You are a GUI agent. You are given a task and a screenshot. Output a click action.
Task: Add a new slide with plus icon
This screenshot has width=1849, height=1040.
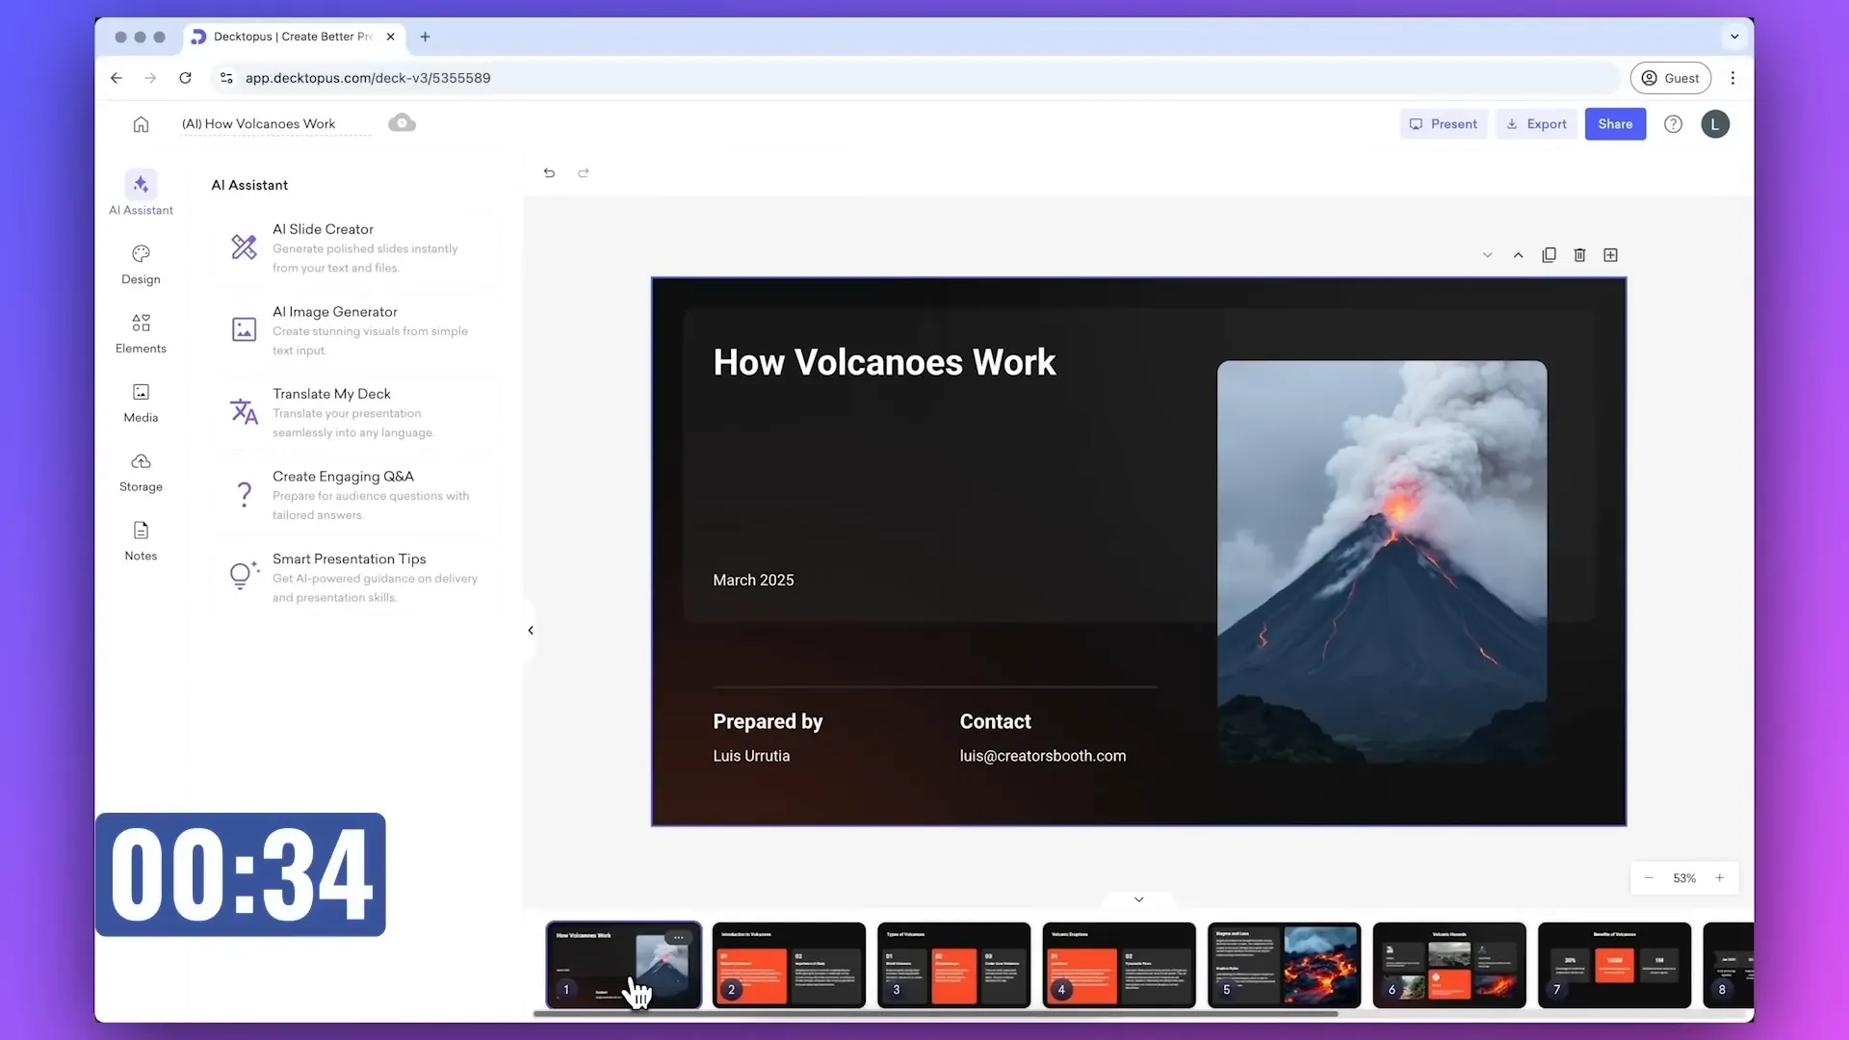pos(1610,255)
